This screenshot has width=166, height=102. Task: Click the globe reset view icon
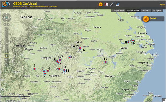click(x=6, y=17)
